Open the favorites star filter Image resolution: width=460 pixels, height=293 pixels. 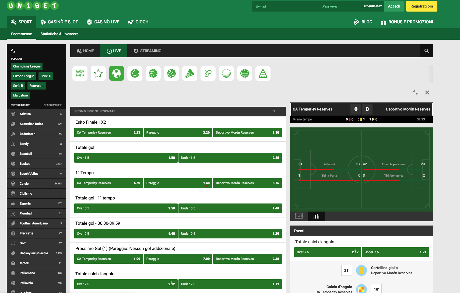coord(98,73)
